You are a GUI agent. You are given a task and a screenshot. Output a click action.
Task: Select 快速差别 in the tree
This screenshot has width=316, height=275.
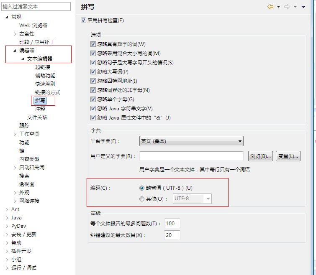45,84
